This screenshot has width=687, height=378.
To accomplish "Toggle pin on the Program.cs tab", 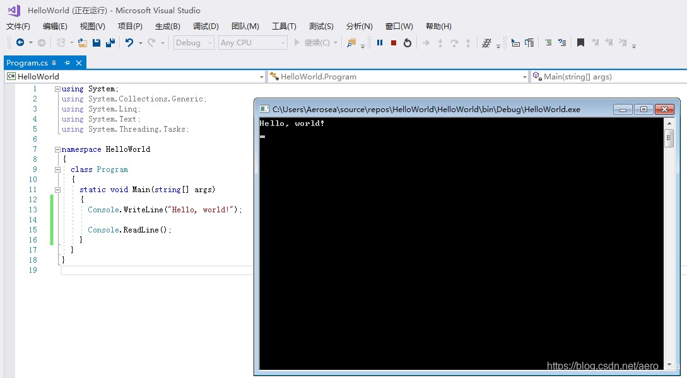I will pyautogui.click(x=67, y=63).
